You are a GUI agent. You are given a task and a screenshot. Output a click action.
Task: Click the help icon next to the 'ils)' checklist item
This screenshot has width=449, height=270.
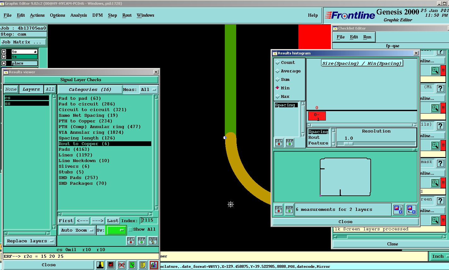click(440, 126)
